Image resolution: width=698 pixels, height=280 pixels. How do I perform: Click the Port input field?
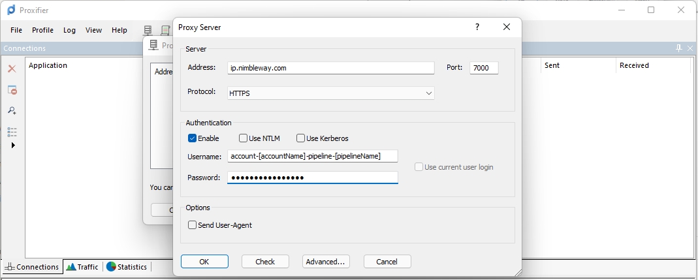[484, 68]
